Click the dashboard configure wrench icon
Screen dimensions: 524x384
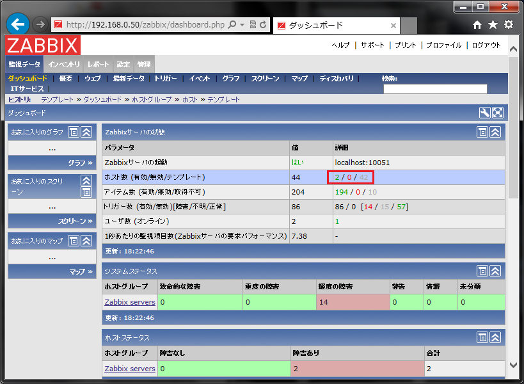(484, 113)
